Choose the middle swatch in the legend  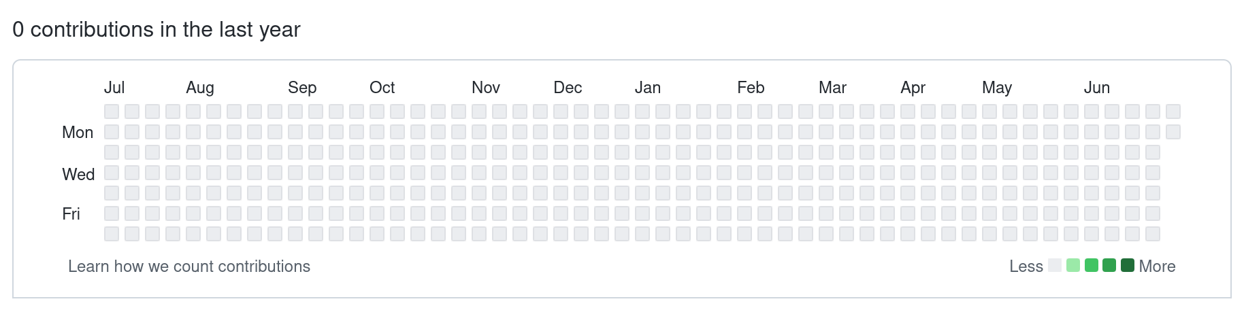pyautogui.click(x=1092, y=266)
